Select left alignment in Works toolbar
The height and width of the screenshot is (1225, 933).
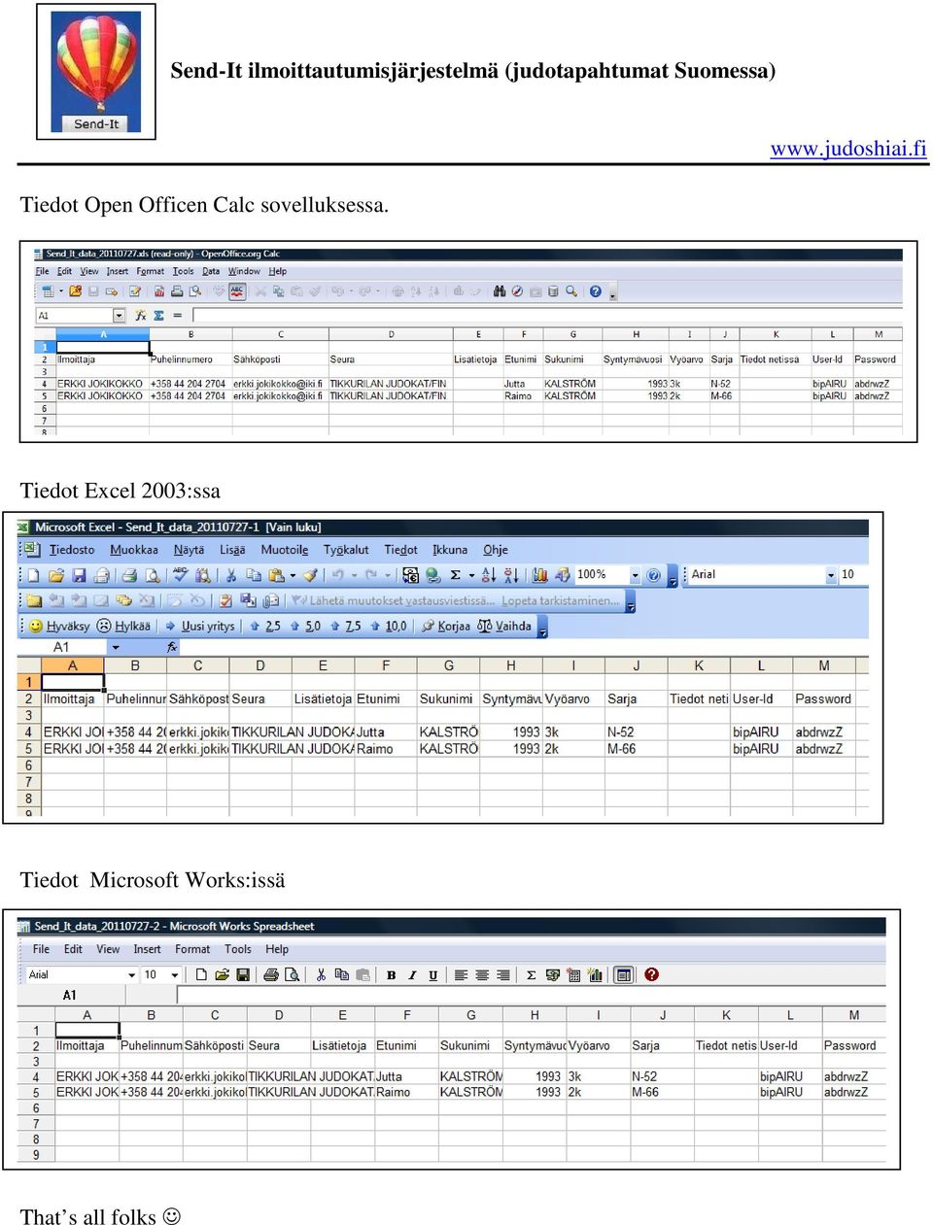tap(462, 974)
